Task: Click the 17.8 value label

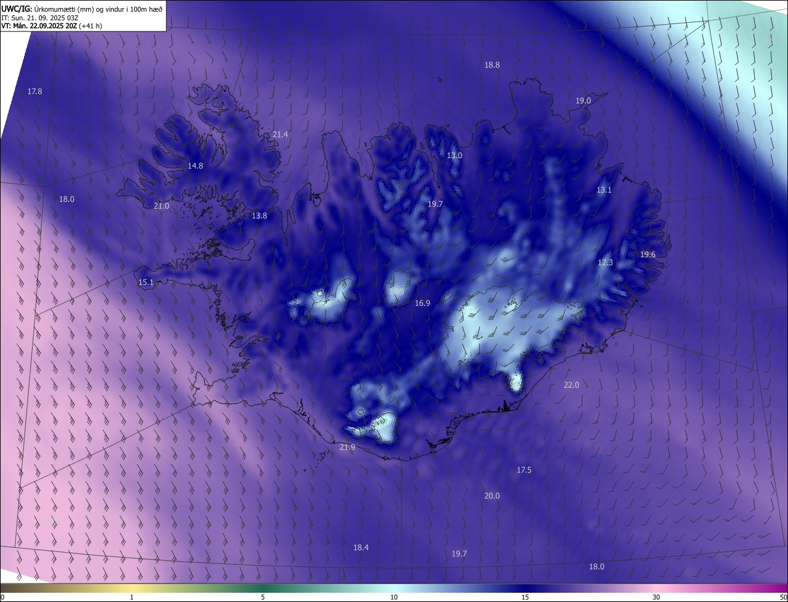Action: click(35, 91)
